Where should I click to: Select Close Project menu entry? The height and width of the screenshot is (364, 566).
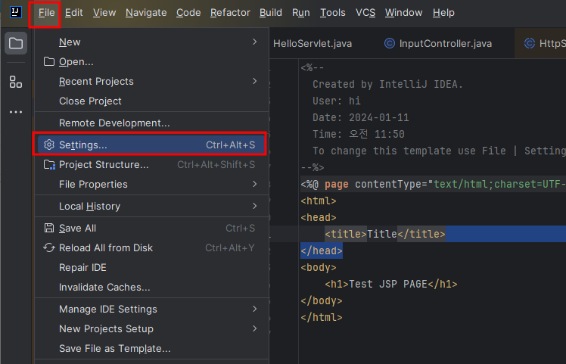pos(151,101)
